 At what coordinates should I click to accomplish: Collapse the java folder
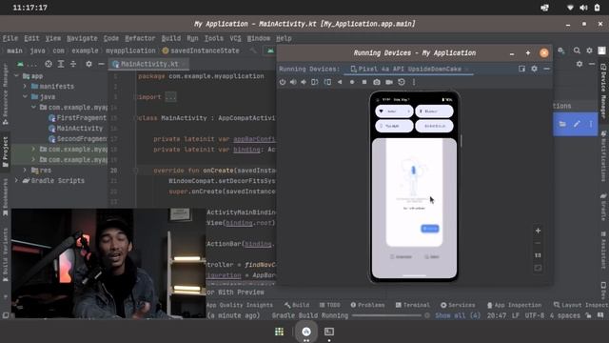coord(25,97)
